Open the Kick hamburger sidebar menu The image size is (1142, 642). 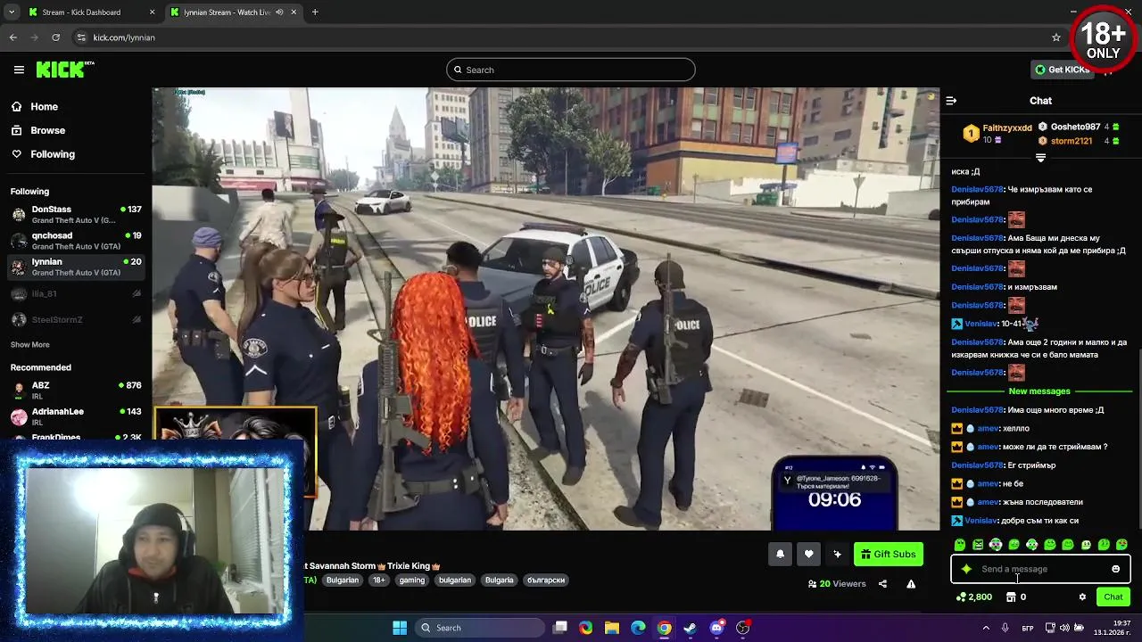[x=19, y=70]
